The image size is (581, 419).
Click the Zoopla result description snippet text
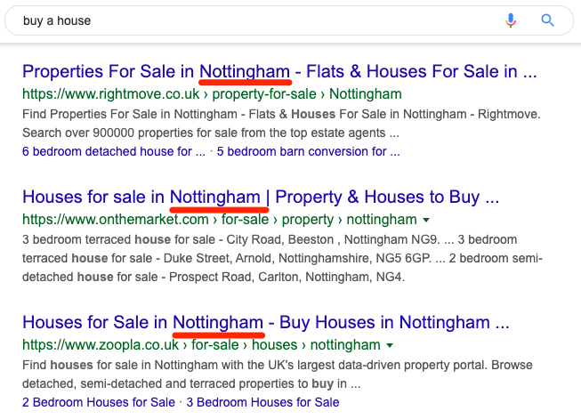[x=278, y=375]
